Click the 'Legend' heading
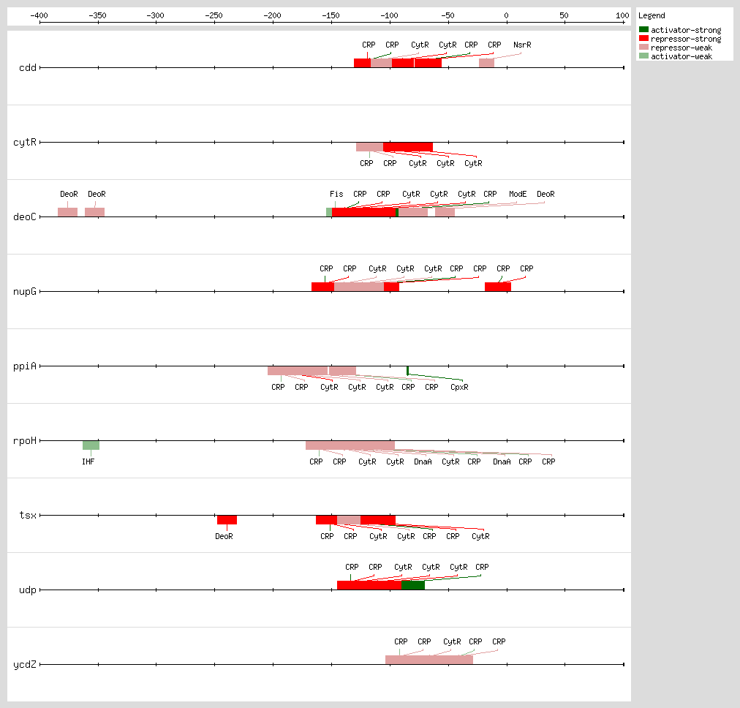The width and height of the screenshot is (740, 708). 652,15
